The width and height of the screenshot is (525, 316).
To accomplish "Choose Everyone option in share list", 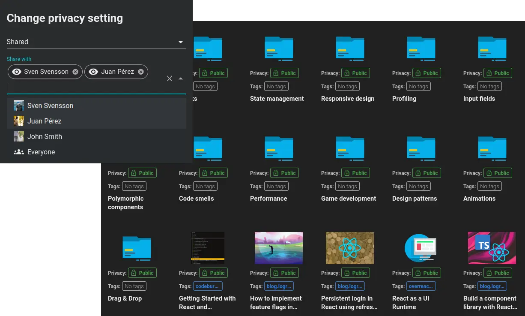I will 41,152.
